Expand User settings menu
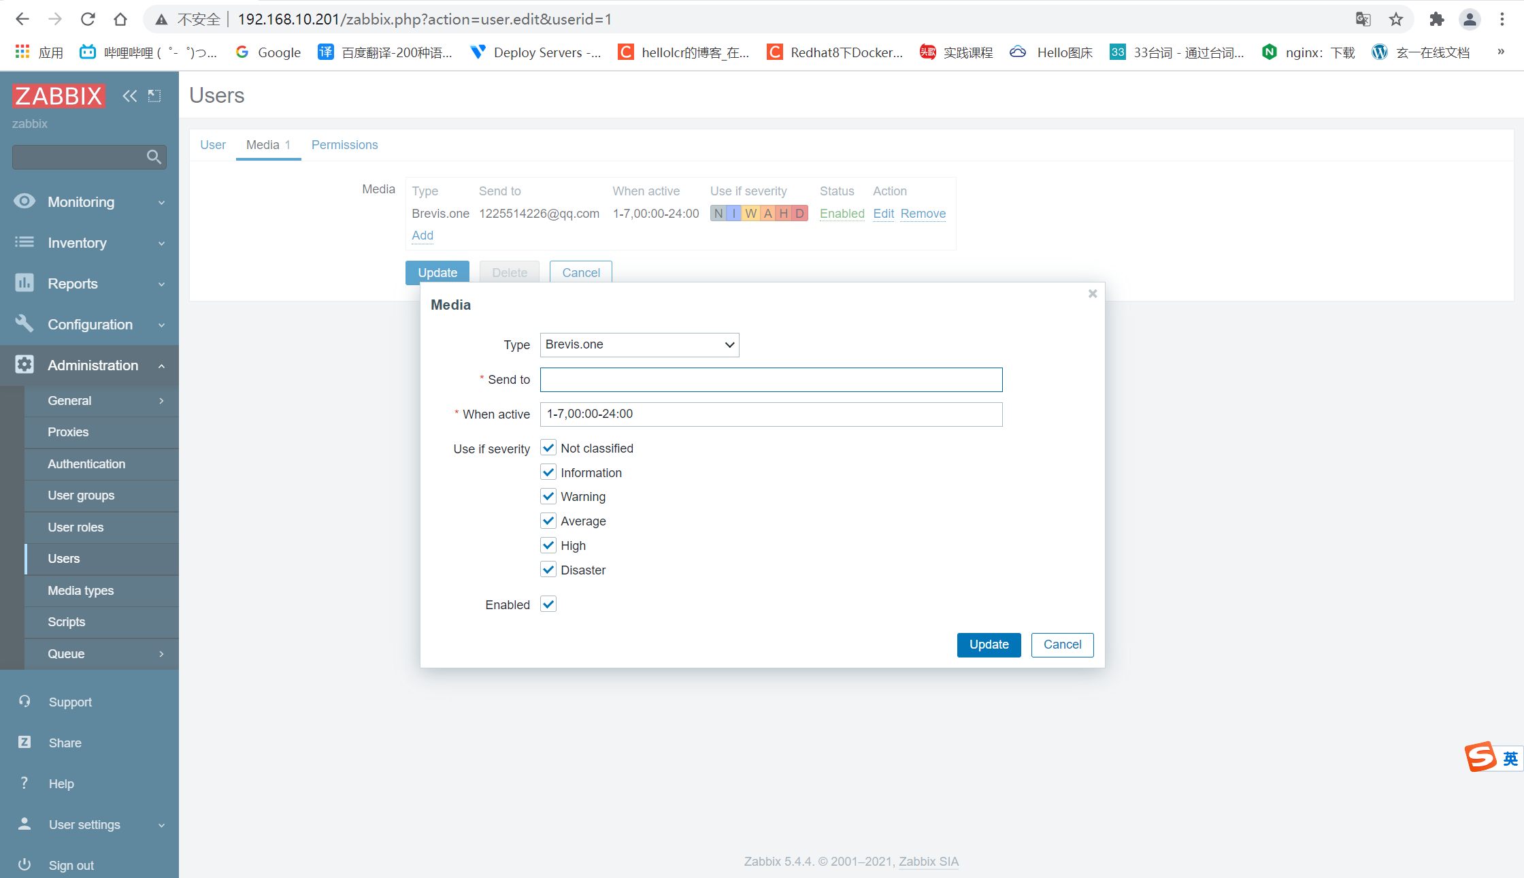 click(x=161, y=825)
